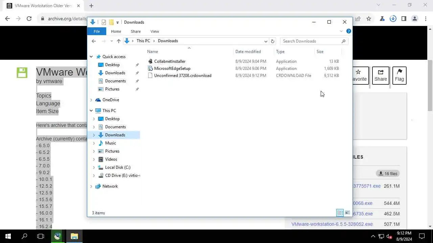Select Downloads under Quick access
Screen dimensions: 433x243
pos(115,73)
